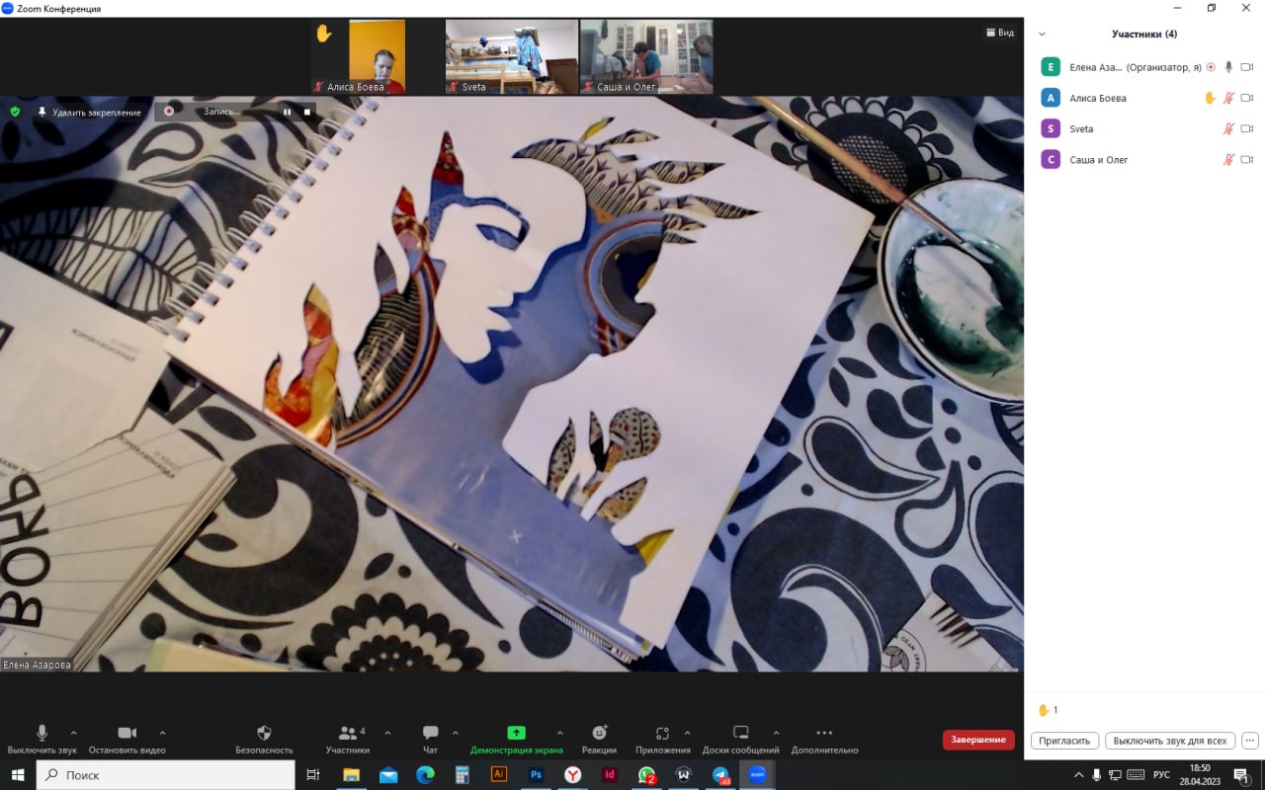
Task: Toggle Sveta's camera icon in list
Action: [1246, 128]
